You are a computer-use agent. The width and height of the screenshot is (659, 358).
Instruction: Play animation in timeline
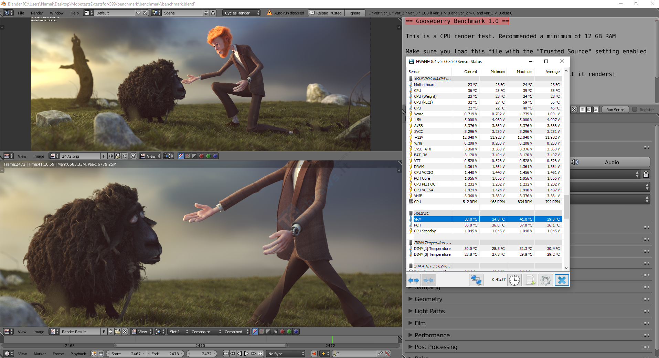pos(246,354)
